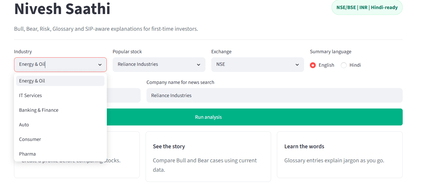Choose Pharma industry option

click(60, 154)
